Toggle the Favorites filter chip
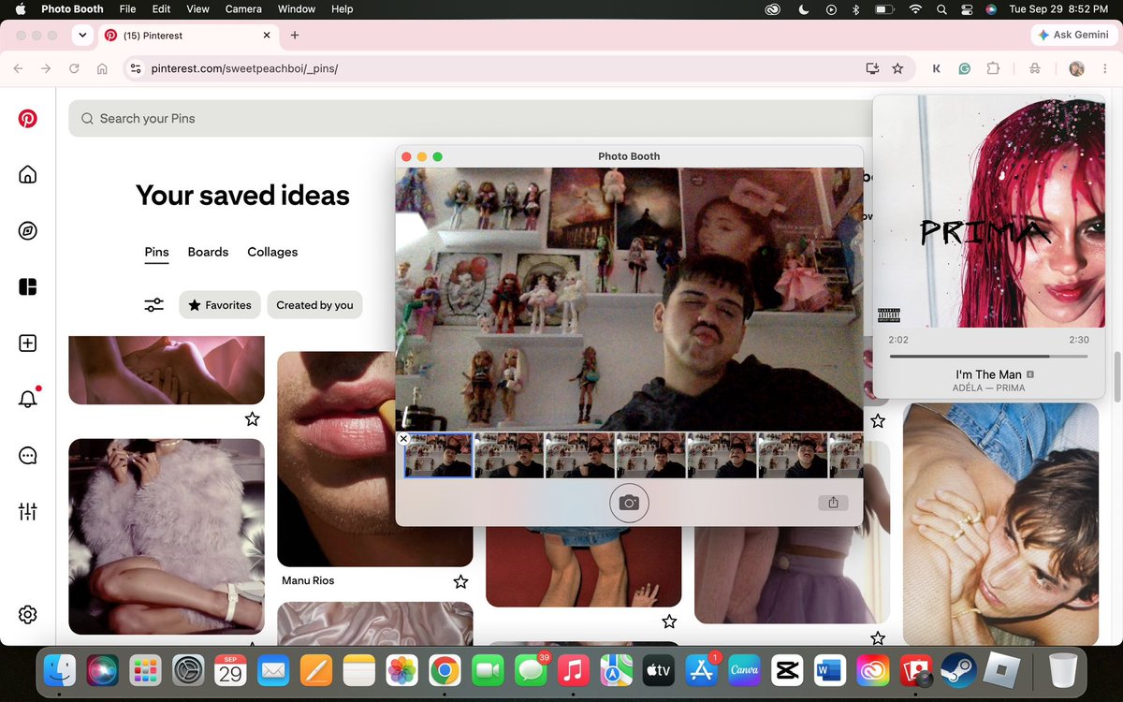 coord(220,305)
